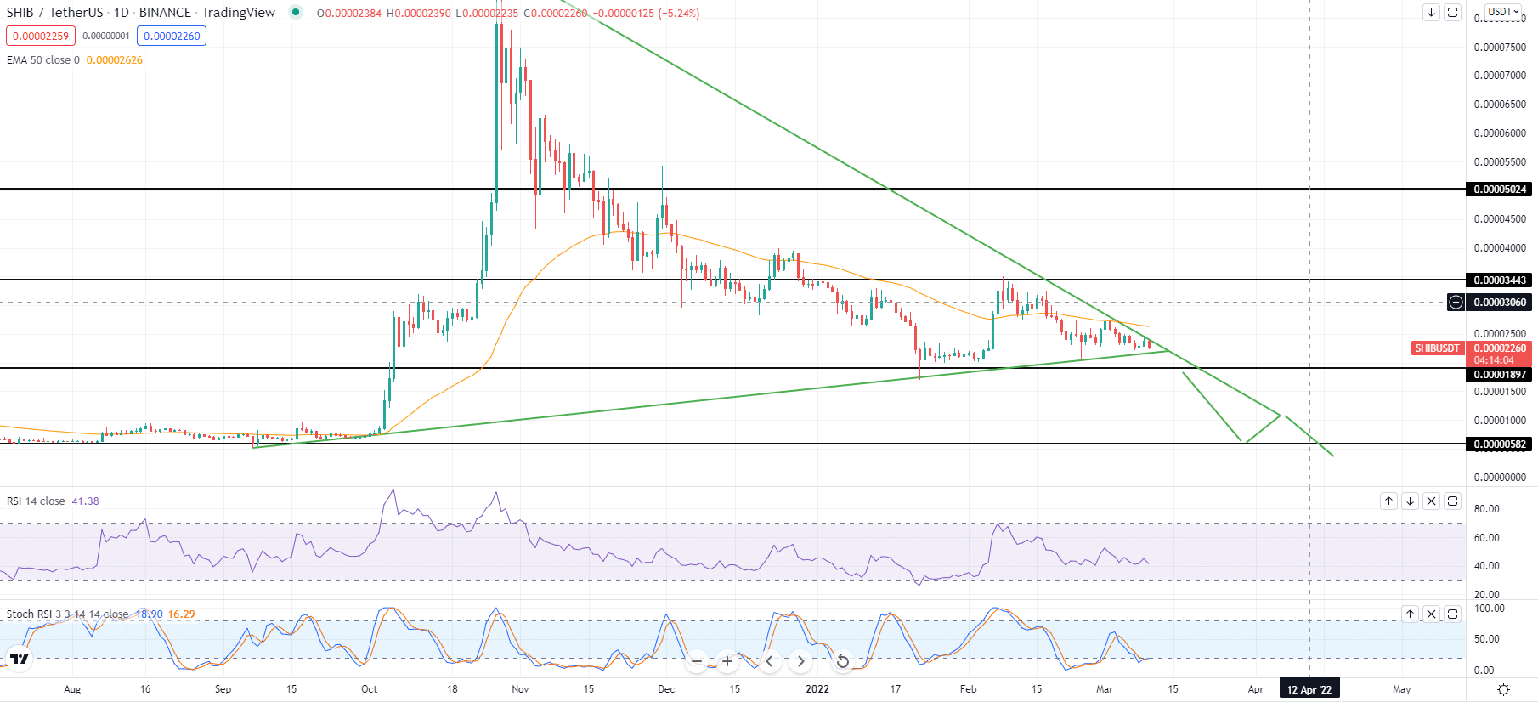
Task: Click the sell price 0.00002259 button
Action: tap(41, 36)
